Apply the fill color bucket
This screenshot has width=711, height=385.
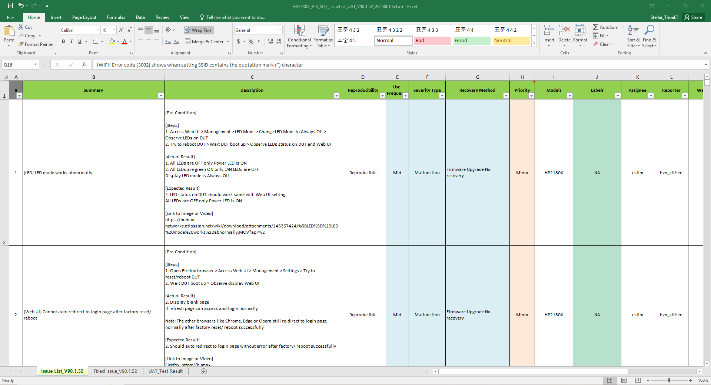pyautogui.click(x=112, y=41)
